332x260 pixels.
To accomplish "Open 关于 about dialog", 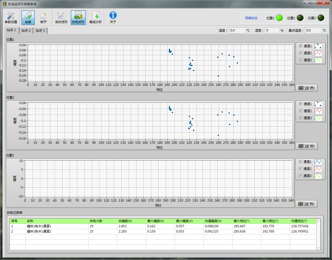I will coord(113,18).
